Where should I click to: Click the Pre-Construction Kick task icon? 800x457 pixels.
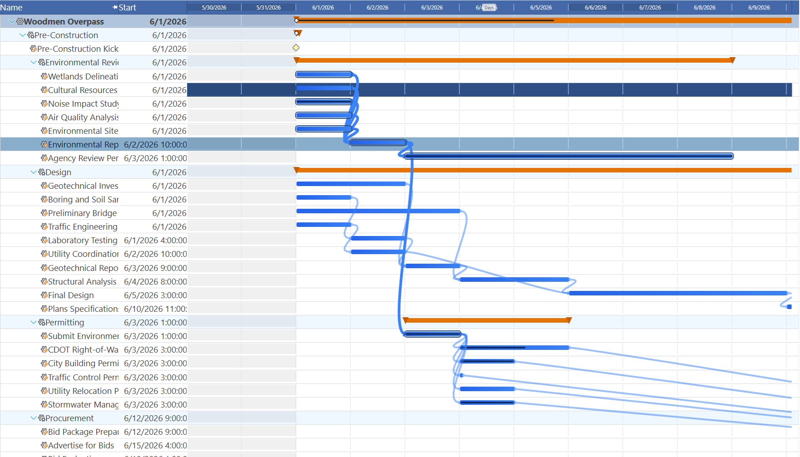tap(33, 49)
